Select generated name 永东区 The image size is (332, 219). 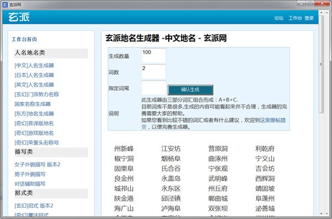[x=171, y=189]
